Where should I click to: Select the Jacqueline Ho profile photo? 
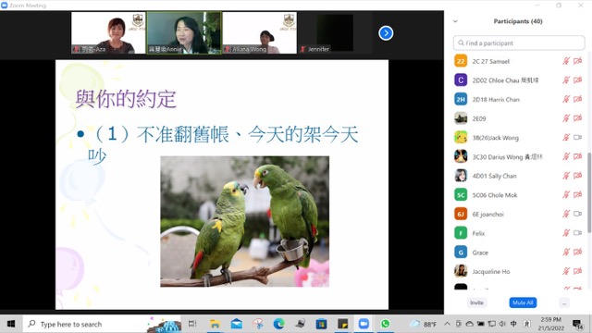tap(461, 271)
